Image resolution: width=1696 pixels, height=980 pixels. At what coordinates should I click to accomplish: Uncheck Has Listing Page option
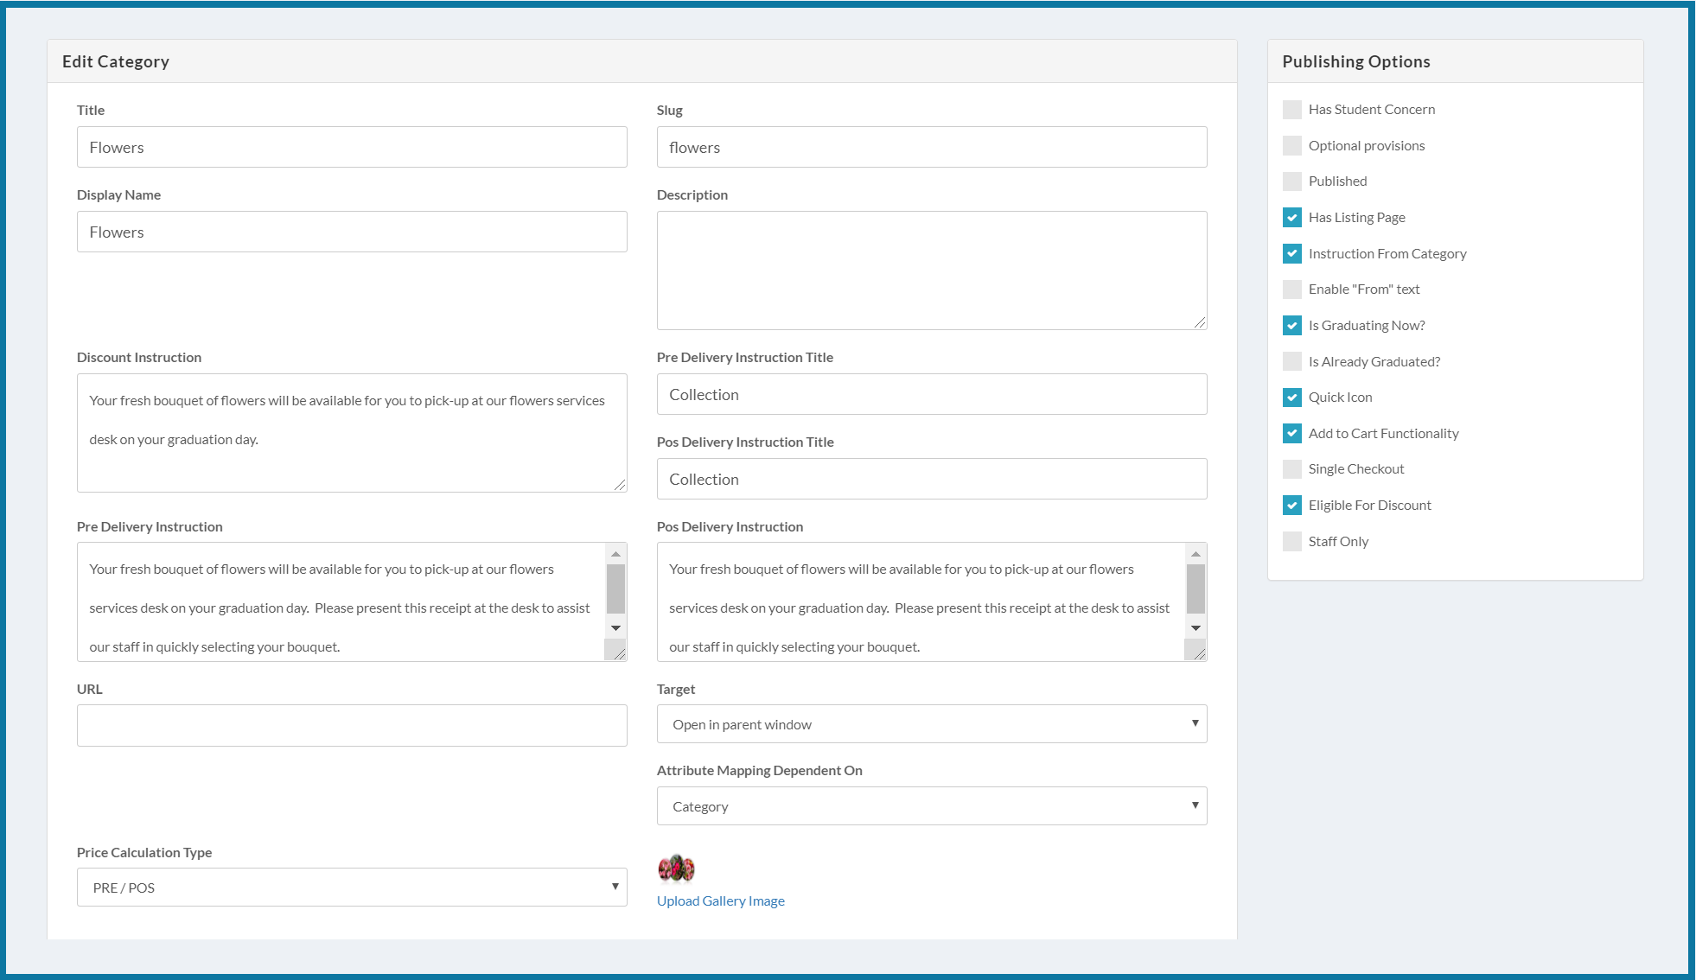[x=1292, y=218]
